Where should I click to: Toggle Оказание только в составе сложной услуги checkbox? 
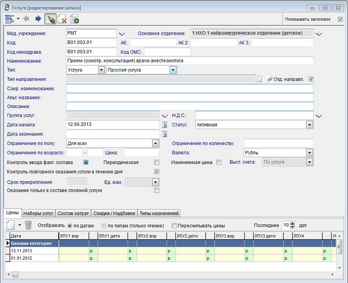click(x=157, y=190)
